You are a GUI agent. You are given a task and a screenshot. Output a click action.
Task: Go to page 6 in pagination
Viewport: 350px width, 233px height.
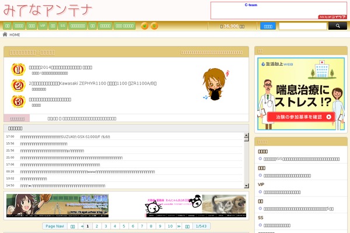(133, 226)
